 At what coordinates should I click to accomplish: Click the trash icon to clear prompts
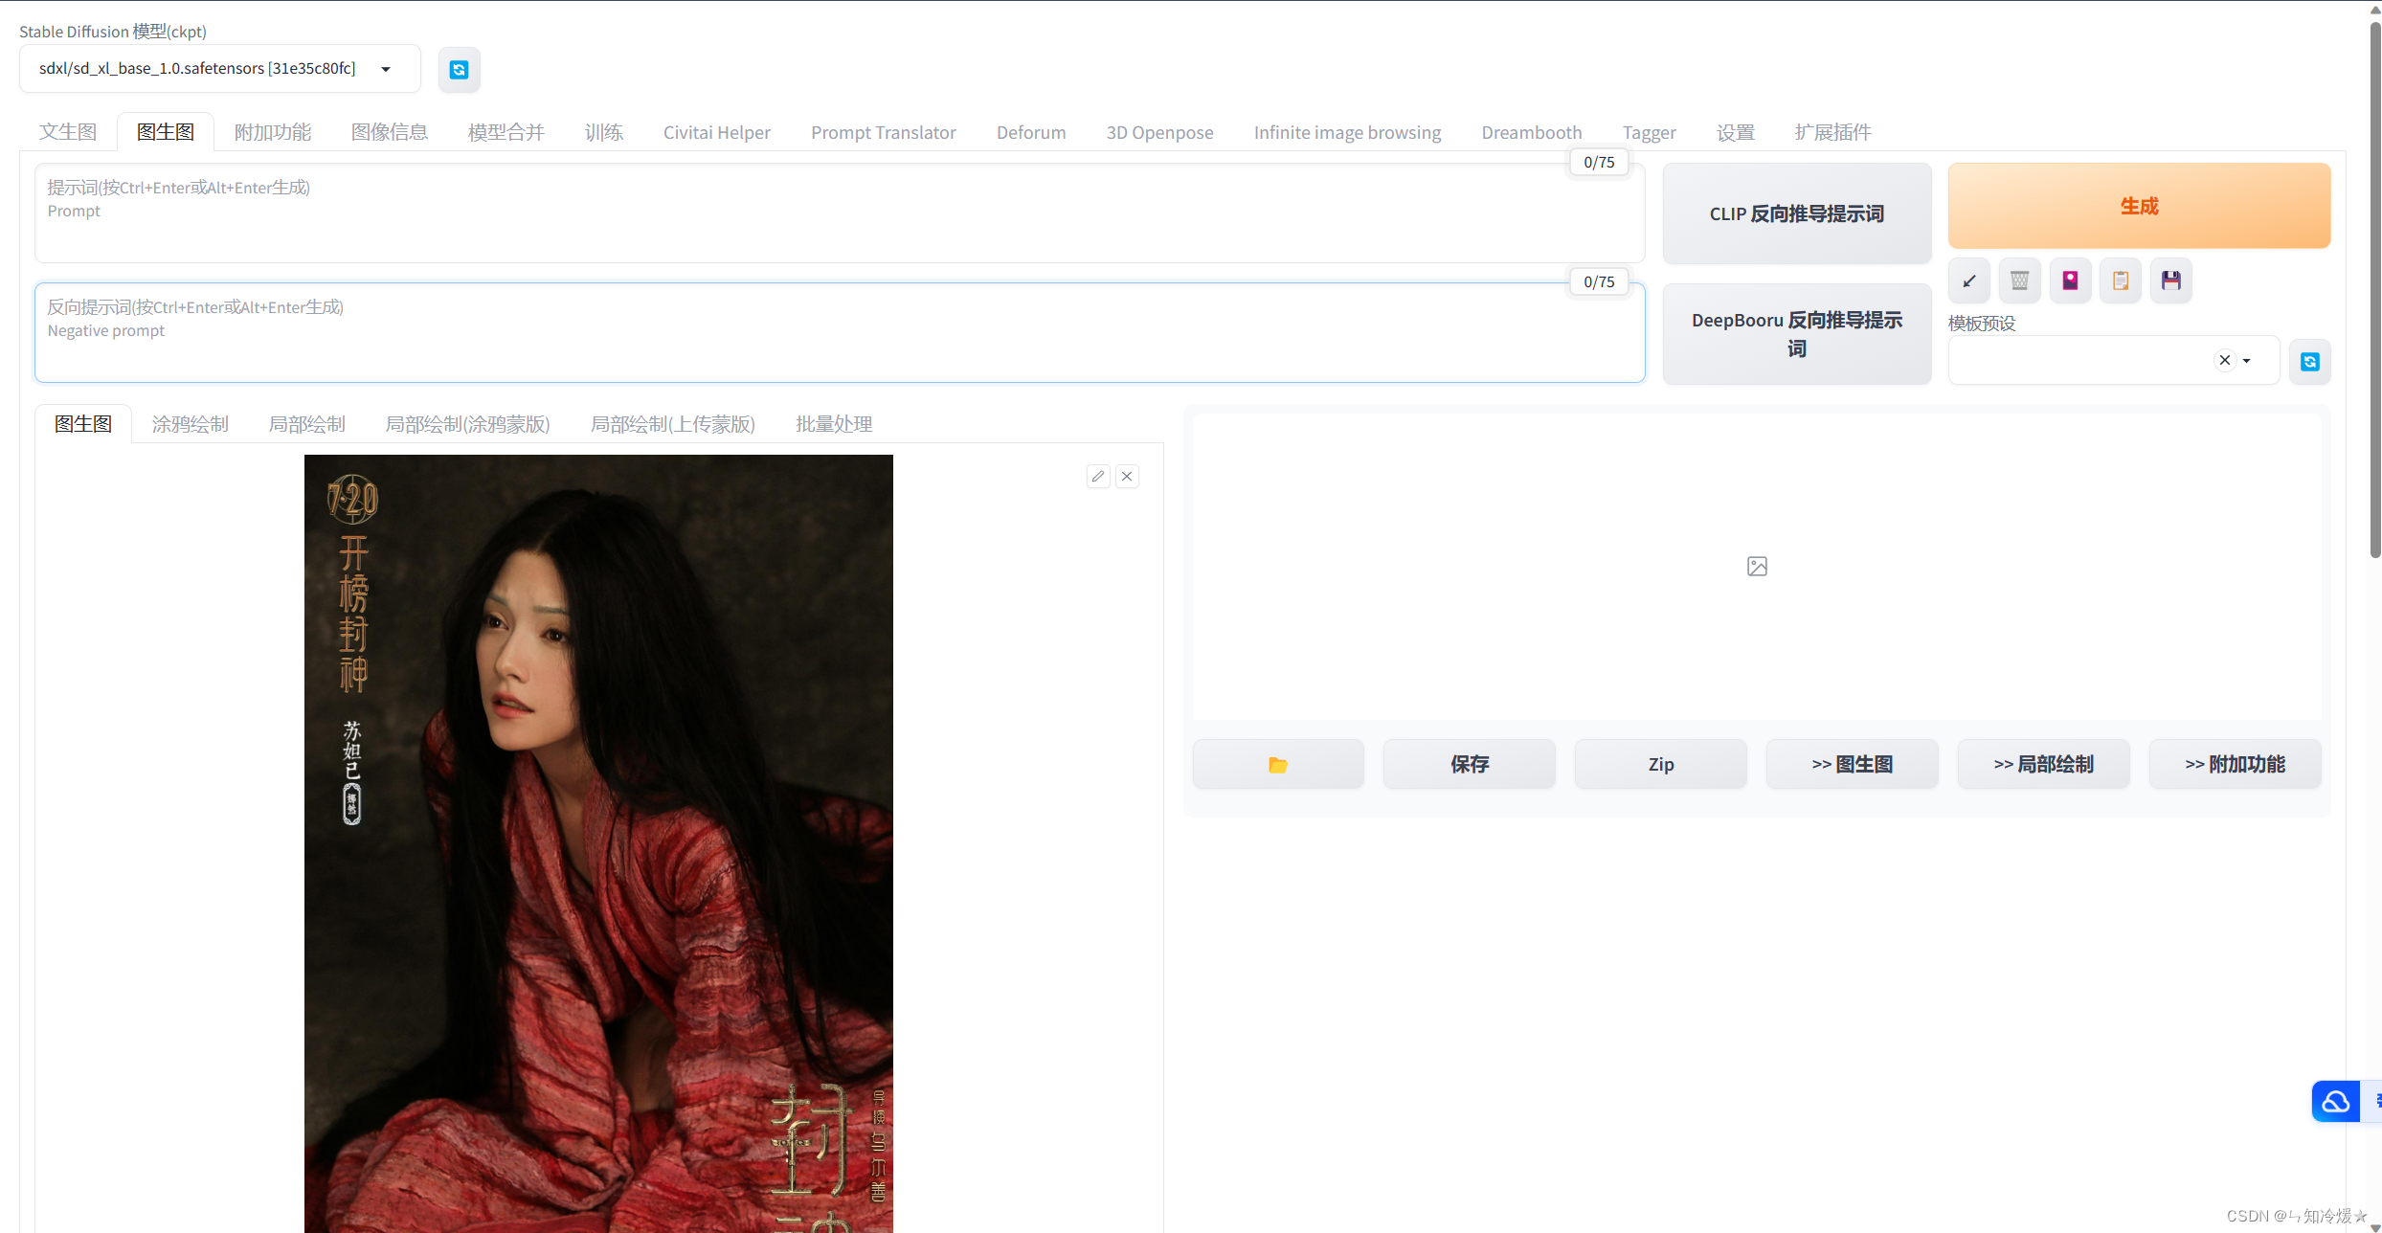[2019, 280]
